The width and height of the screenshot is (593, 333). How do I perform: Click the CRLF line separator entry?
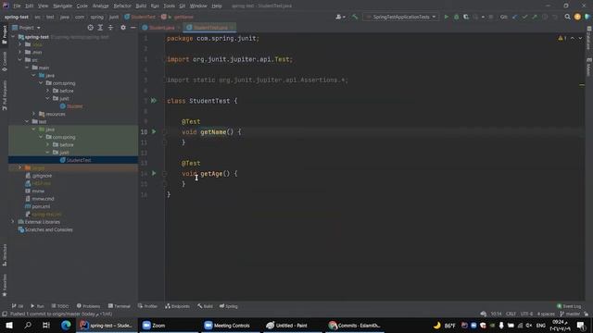[511, 314]
